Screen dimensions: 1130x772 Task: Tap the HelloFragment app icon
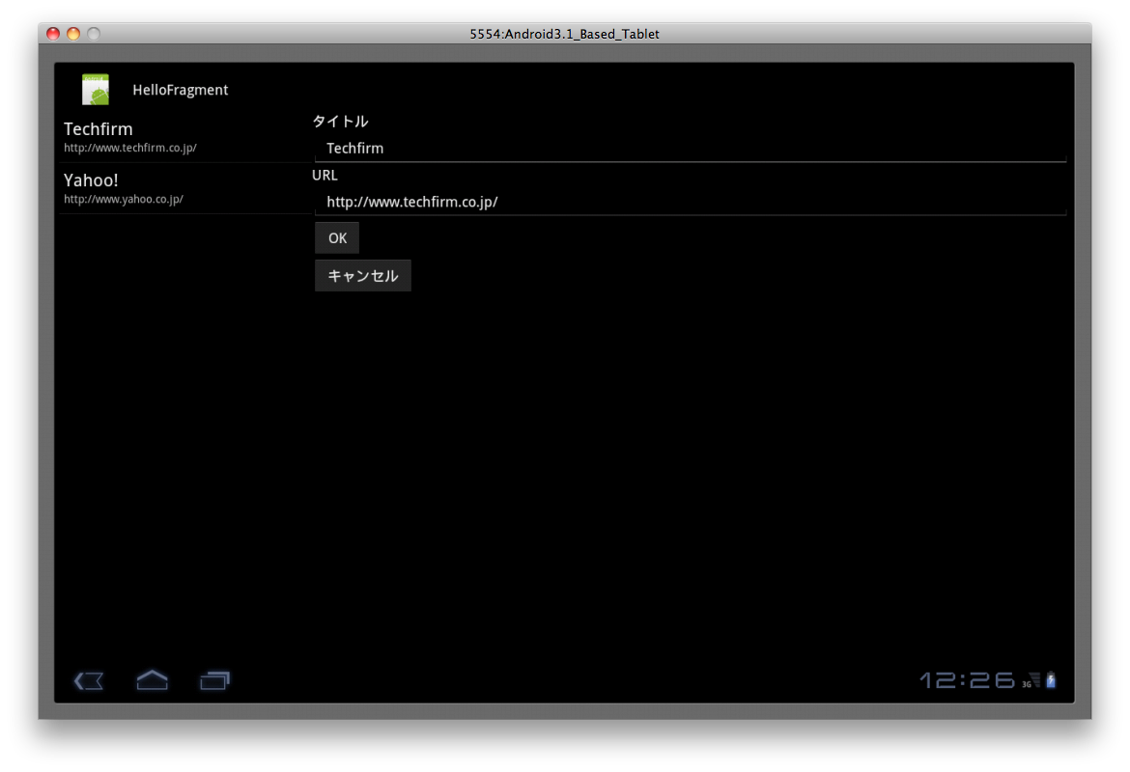tap(95, 90)
